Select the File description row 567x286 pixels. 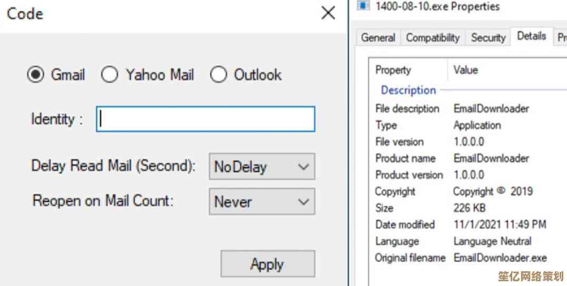[407, 109]
